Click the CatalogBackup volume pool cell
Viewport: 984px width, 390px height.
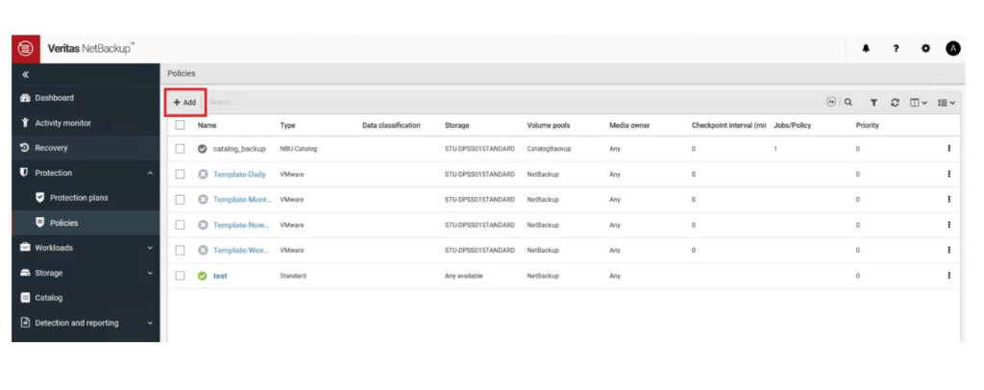point(549,149)
